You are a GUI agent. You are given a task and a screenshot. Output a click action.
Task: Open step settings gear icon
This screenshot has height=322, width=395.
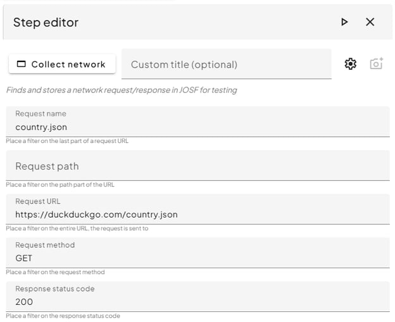[350, 64]
